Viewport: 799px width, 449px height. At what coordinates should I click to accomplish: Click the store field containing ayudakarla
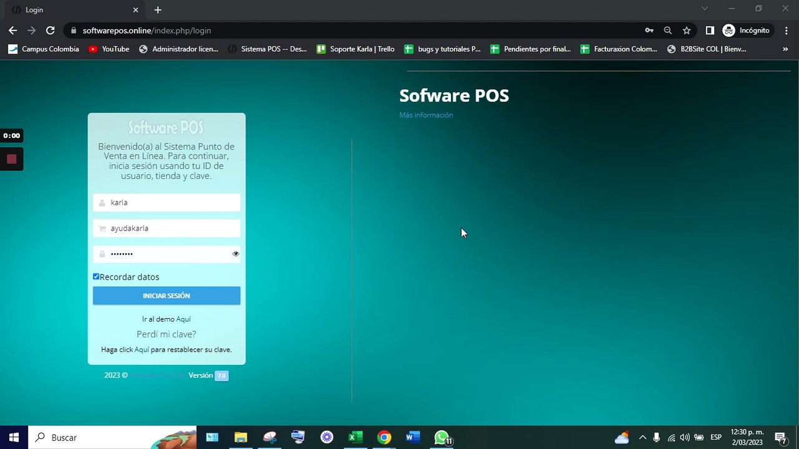coord(167,228)
